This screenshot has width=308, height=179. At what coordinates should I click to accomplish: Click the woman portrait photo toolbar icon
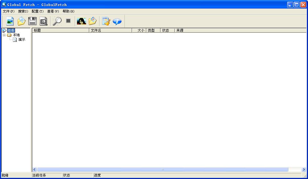[82, 21]
